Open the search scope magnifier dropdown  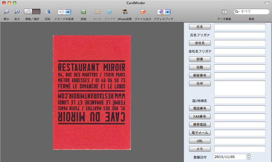(237, 12)
